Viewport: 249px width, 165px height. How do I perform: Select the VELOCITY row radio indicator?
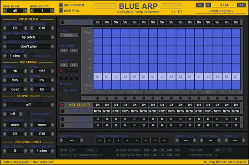pyautogui.click(x=63, y=22)
